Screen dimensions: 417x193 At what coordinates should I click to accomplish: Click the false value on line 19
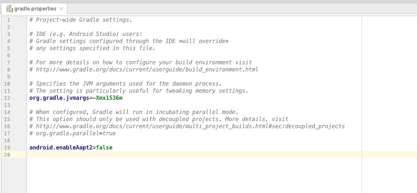(x=104, y=148)
